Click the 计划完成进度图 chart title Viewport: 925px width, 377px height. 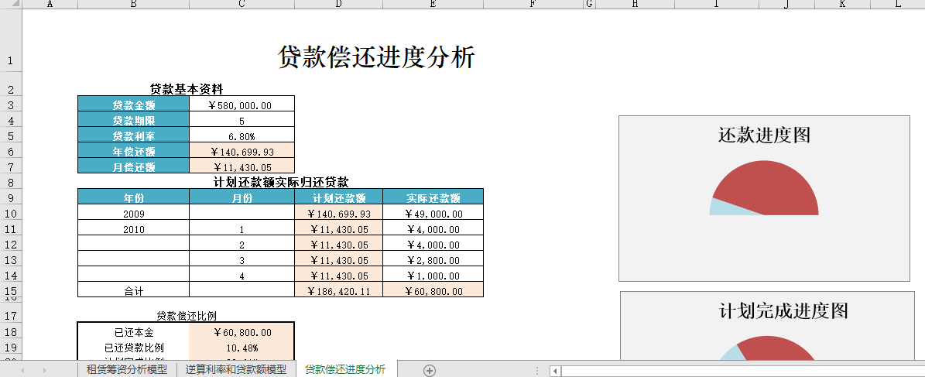(783, 310)
